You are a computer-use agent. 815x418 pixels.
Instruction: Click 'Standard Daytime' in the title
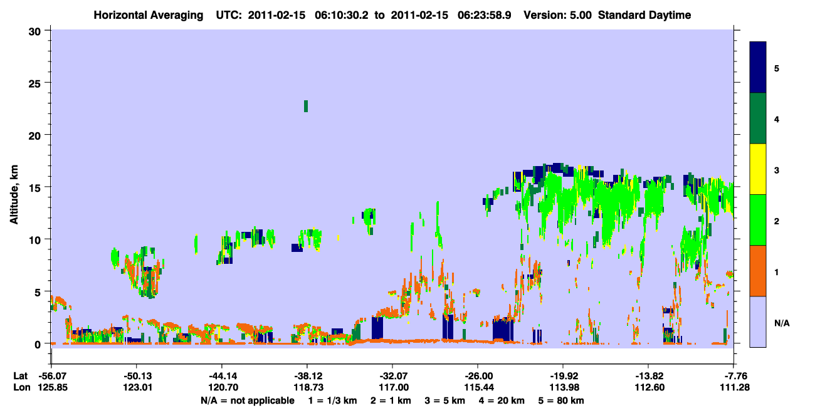coord(644,15)
